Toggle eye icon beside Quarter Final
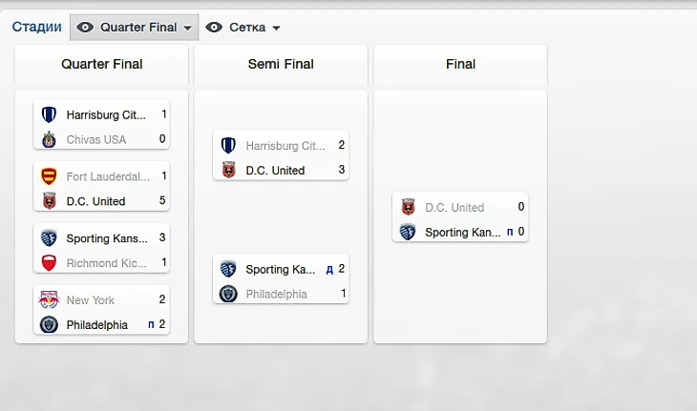This screenshot has width=697, height=411. point(85,28)
